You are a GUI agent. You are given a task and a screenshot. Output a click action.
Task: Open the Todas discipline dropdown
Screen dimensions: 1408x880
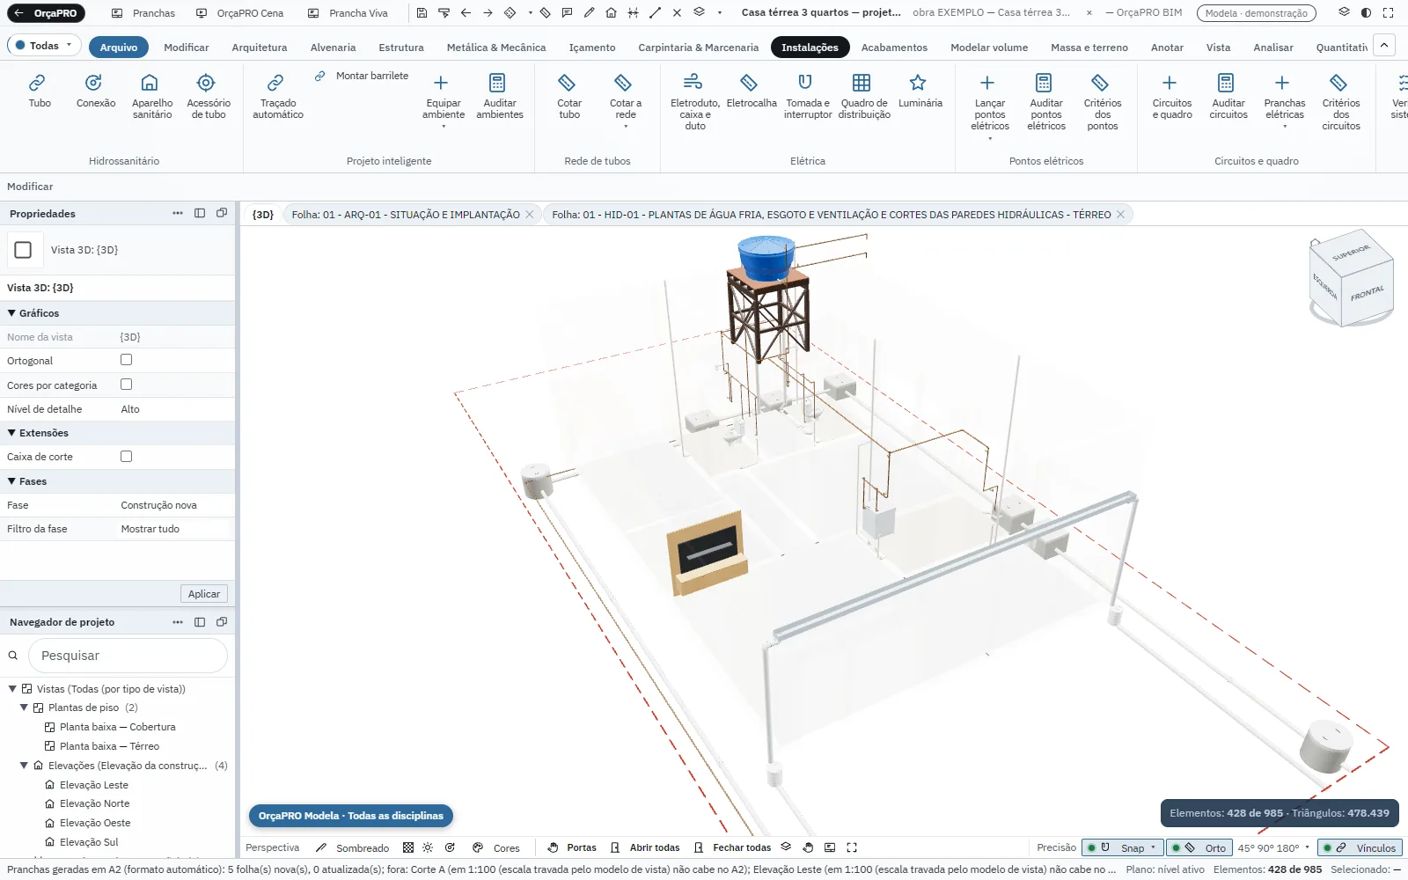click(44, 46)
